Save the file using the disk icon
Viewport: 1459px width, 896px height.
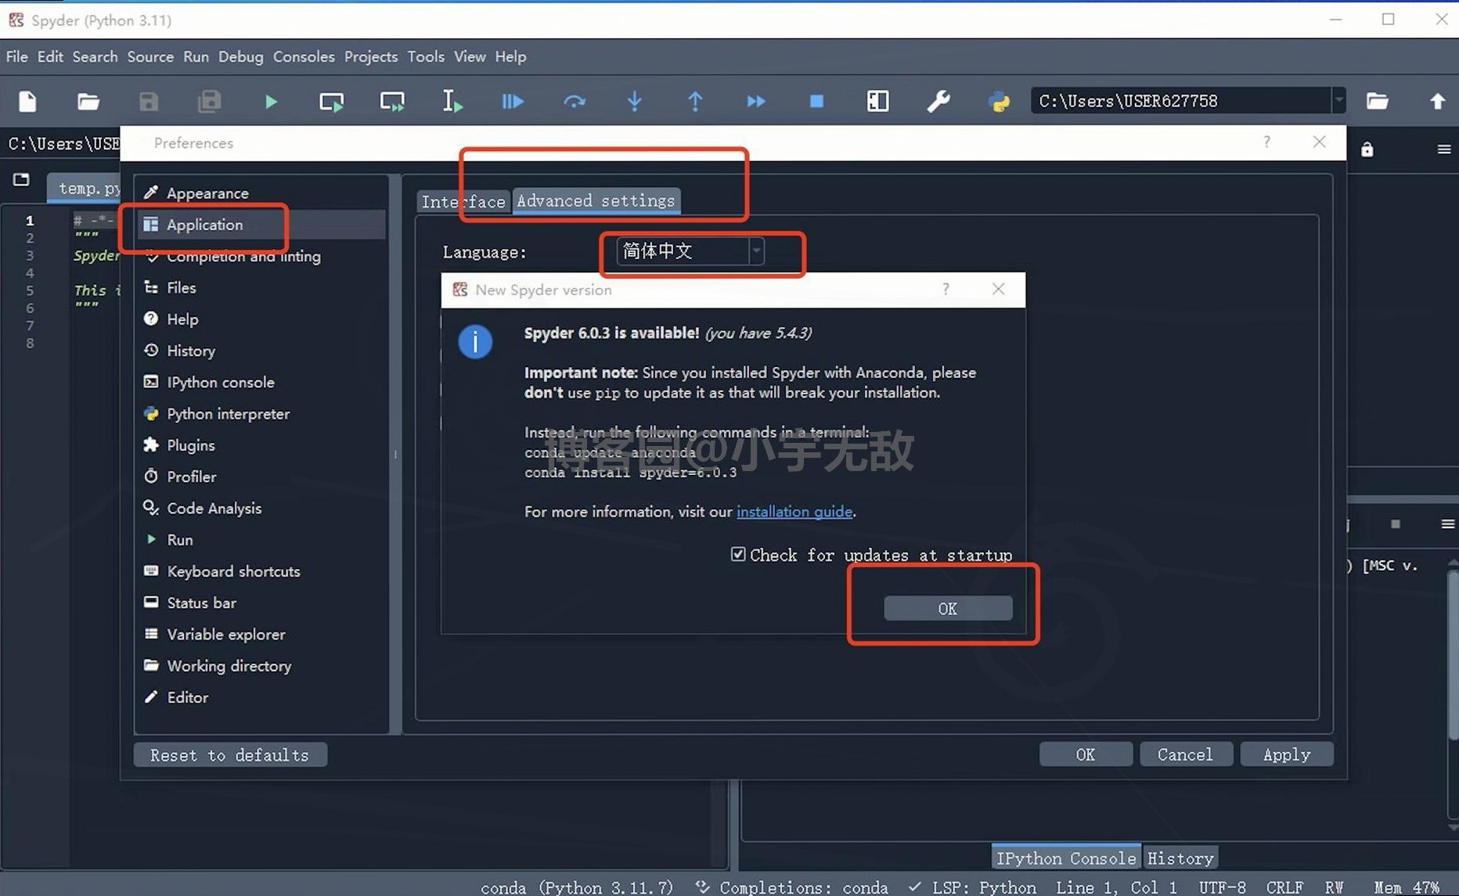(x=149, y=101)
